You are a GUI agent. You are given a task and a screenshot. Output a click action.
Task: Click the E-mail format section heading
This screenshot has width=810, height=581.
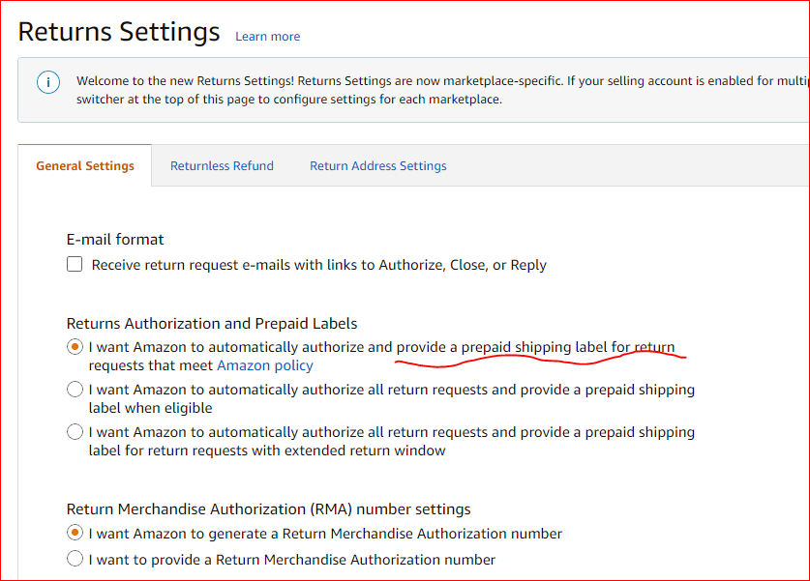pos(115,240)
